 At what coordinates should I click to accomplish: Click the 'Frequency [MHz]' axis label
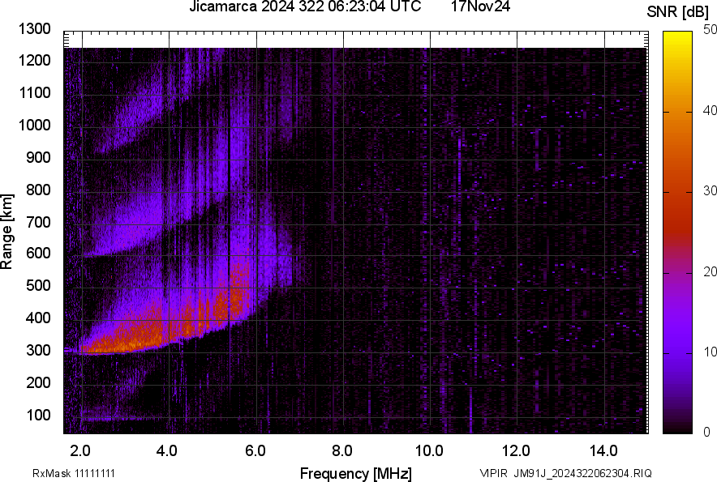(x=356, y=473)
